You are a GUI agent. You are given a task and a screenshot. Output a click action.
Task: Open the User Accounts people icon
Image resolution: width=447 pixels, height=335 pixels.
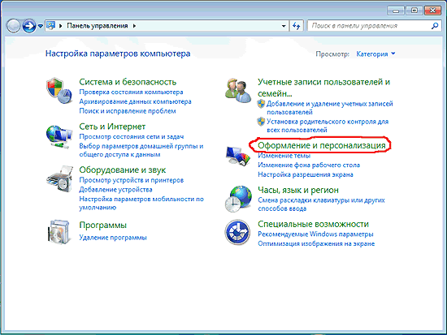click(x=238, y=91)
